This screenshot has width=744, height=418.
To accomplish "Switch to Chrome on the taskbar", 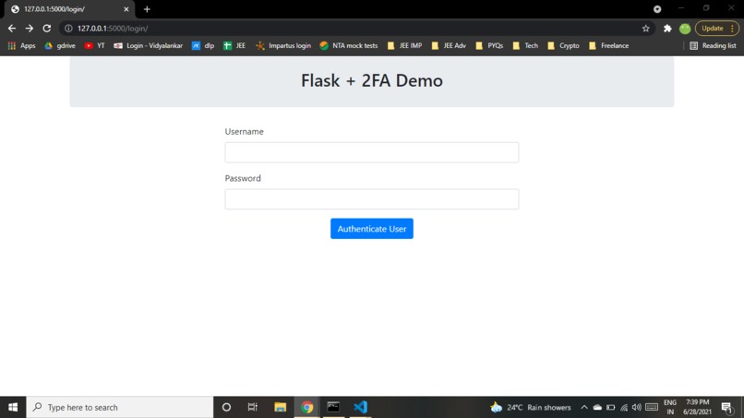I will pyautogui.click(x=307, y=407).
